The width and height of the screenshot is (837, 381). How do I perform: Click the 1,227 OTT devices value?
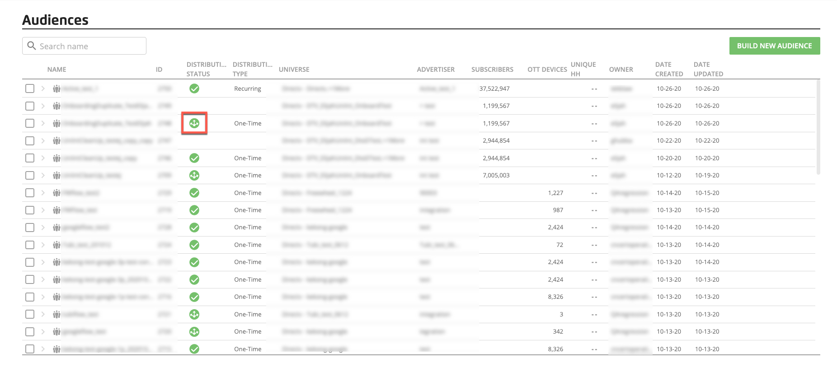[555, 193]
